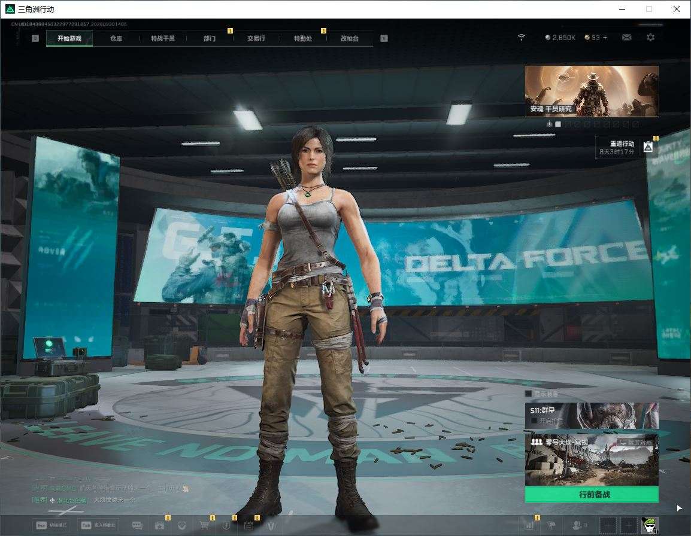Screen dimensions: 691x536
Task: Open the 交易行 tab
Action: pos(256,38)
